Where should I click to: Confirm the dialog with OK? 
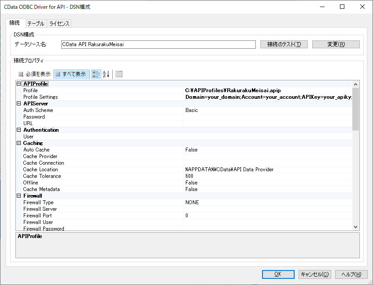(278, 274)
